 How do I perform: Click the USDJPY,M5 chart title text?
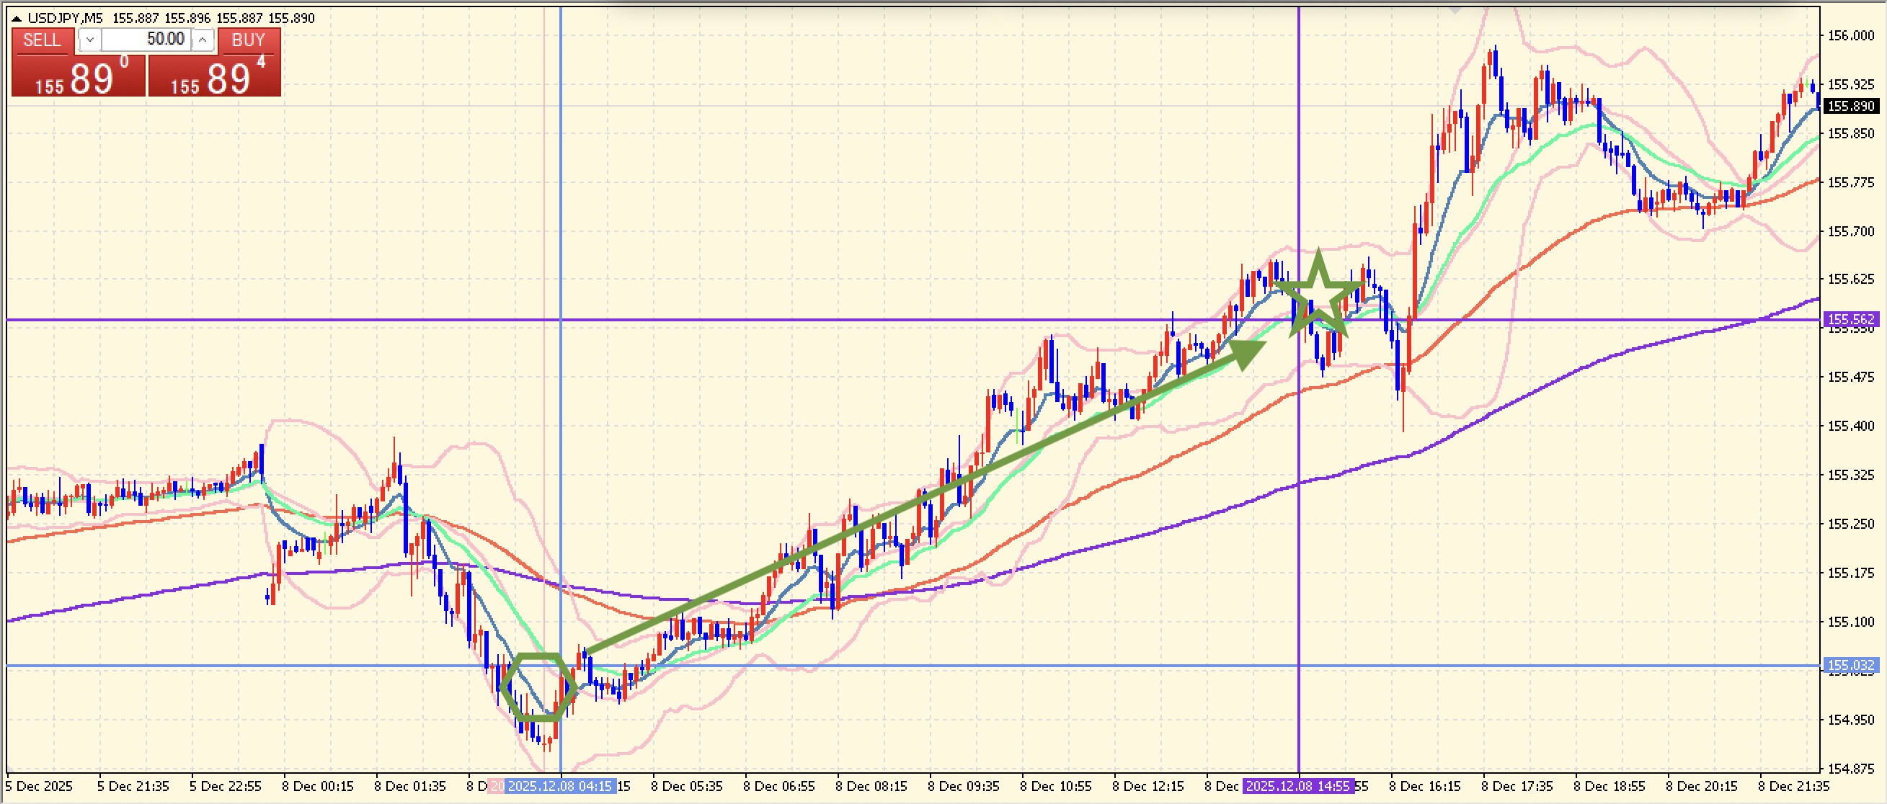(x=65, y=18)
